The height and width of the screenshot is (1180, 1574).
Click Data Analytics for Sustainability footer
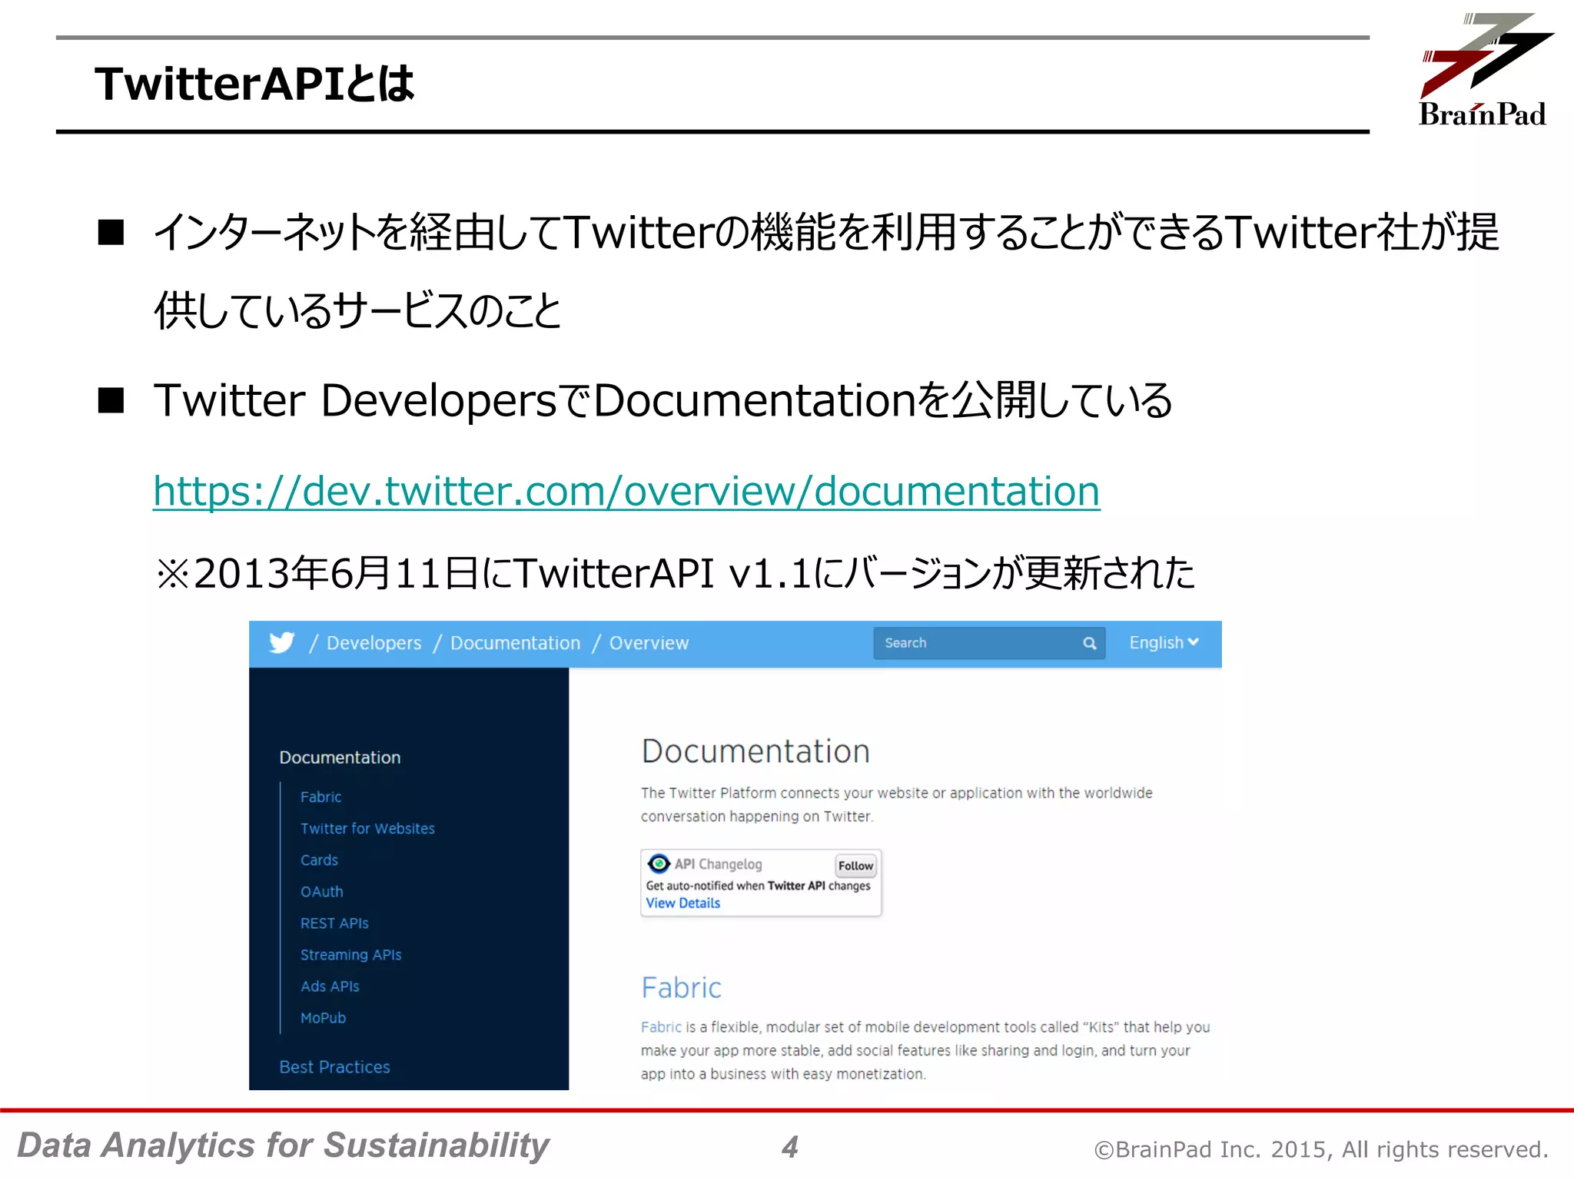click(x=283, y=1145)
